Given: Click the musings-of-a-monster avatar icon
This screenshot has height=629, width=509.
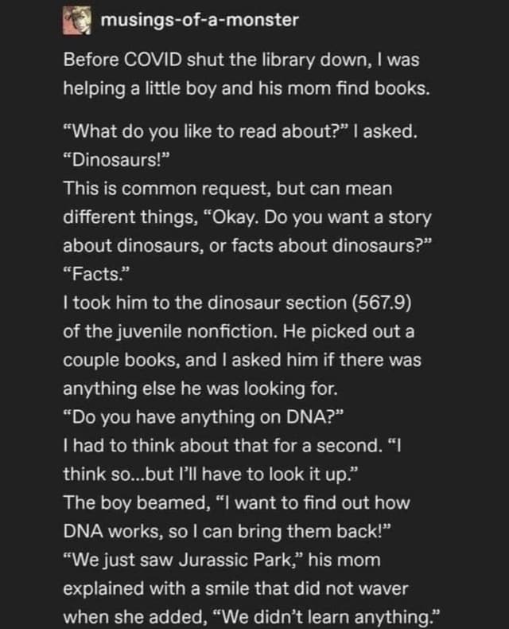Looking at the screenshot, I should [x=78, y=19].
